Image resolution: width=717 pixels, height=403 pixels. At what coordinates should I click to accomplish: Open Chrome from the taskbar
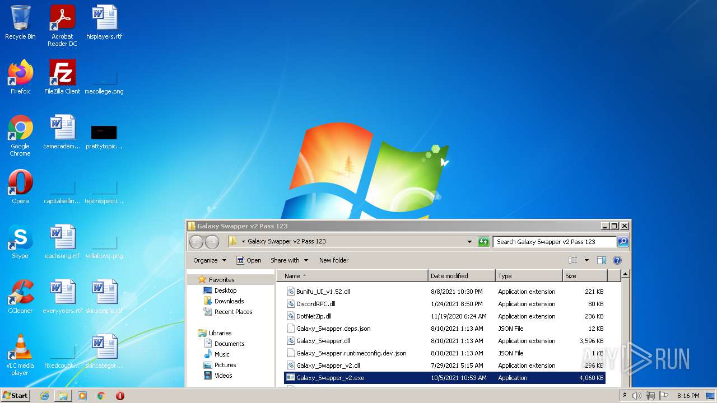point(101,396)
